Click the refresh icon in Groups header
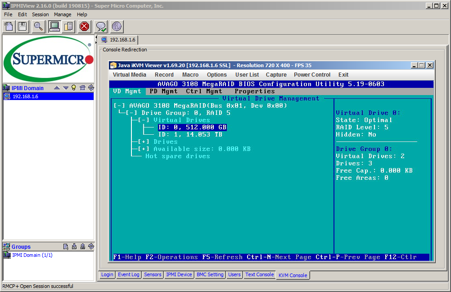The height and width of the screenshot is (292, 451). point(91,246)
